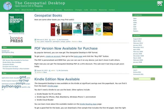Click the Find button next to search
Image resolution: width=164 pixels, height=109 pixels.
pos(153,79)
